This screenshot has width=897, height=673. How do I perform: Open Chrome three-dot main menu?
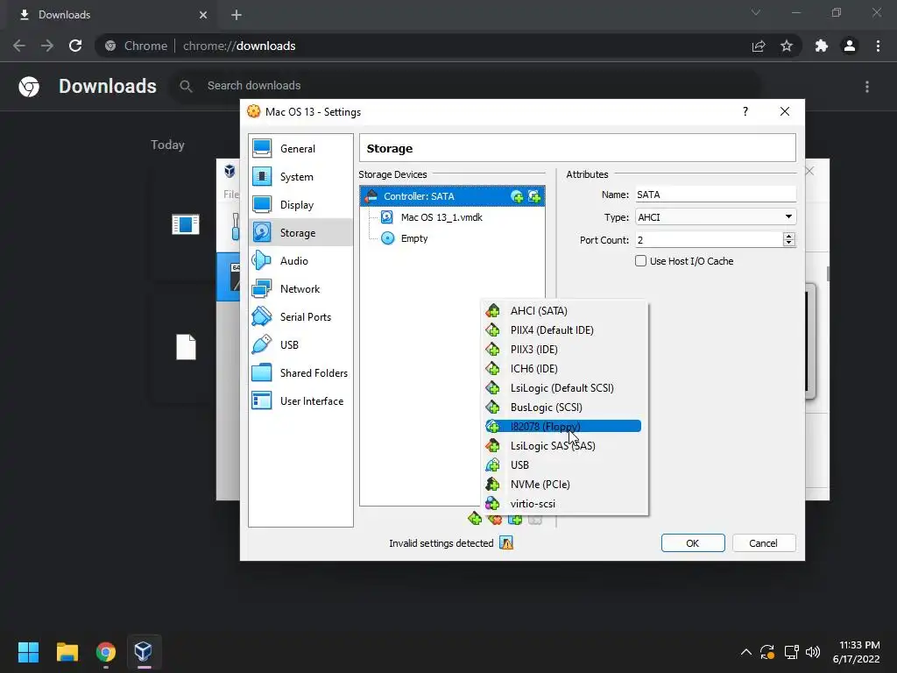(878, 46)
